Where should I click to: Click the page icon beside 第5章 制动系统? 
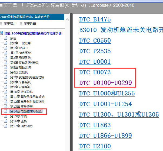point(5,67)
